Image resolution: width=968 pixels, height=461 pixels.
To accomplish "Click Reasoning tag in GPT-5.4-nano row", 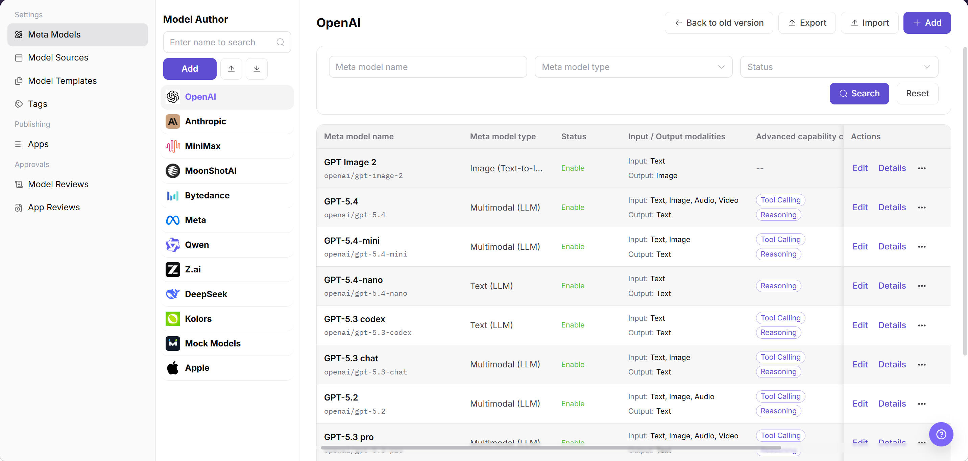I will [778, 286].
